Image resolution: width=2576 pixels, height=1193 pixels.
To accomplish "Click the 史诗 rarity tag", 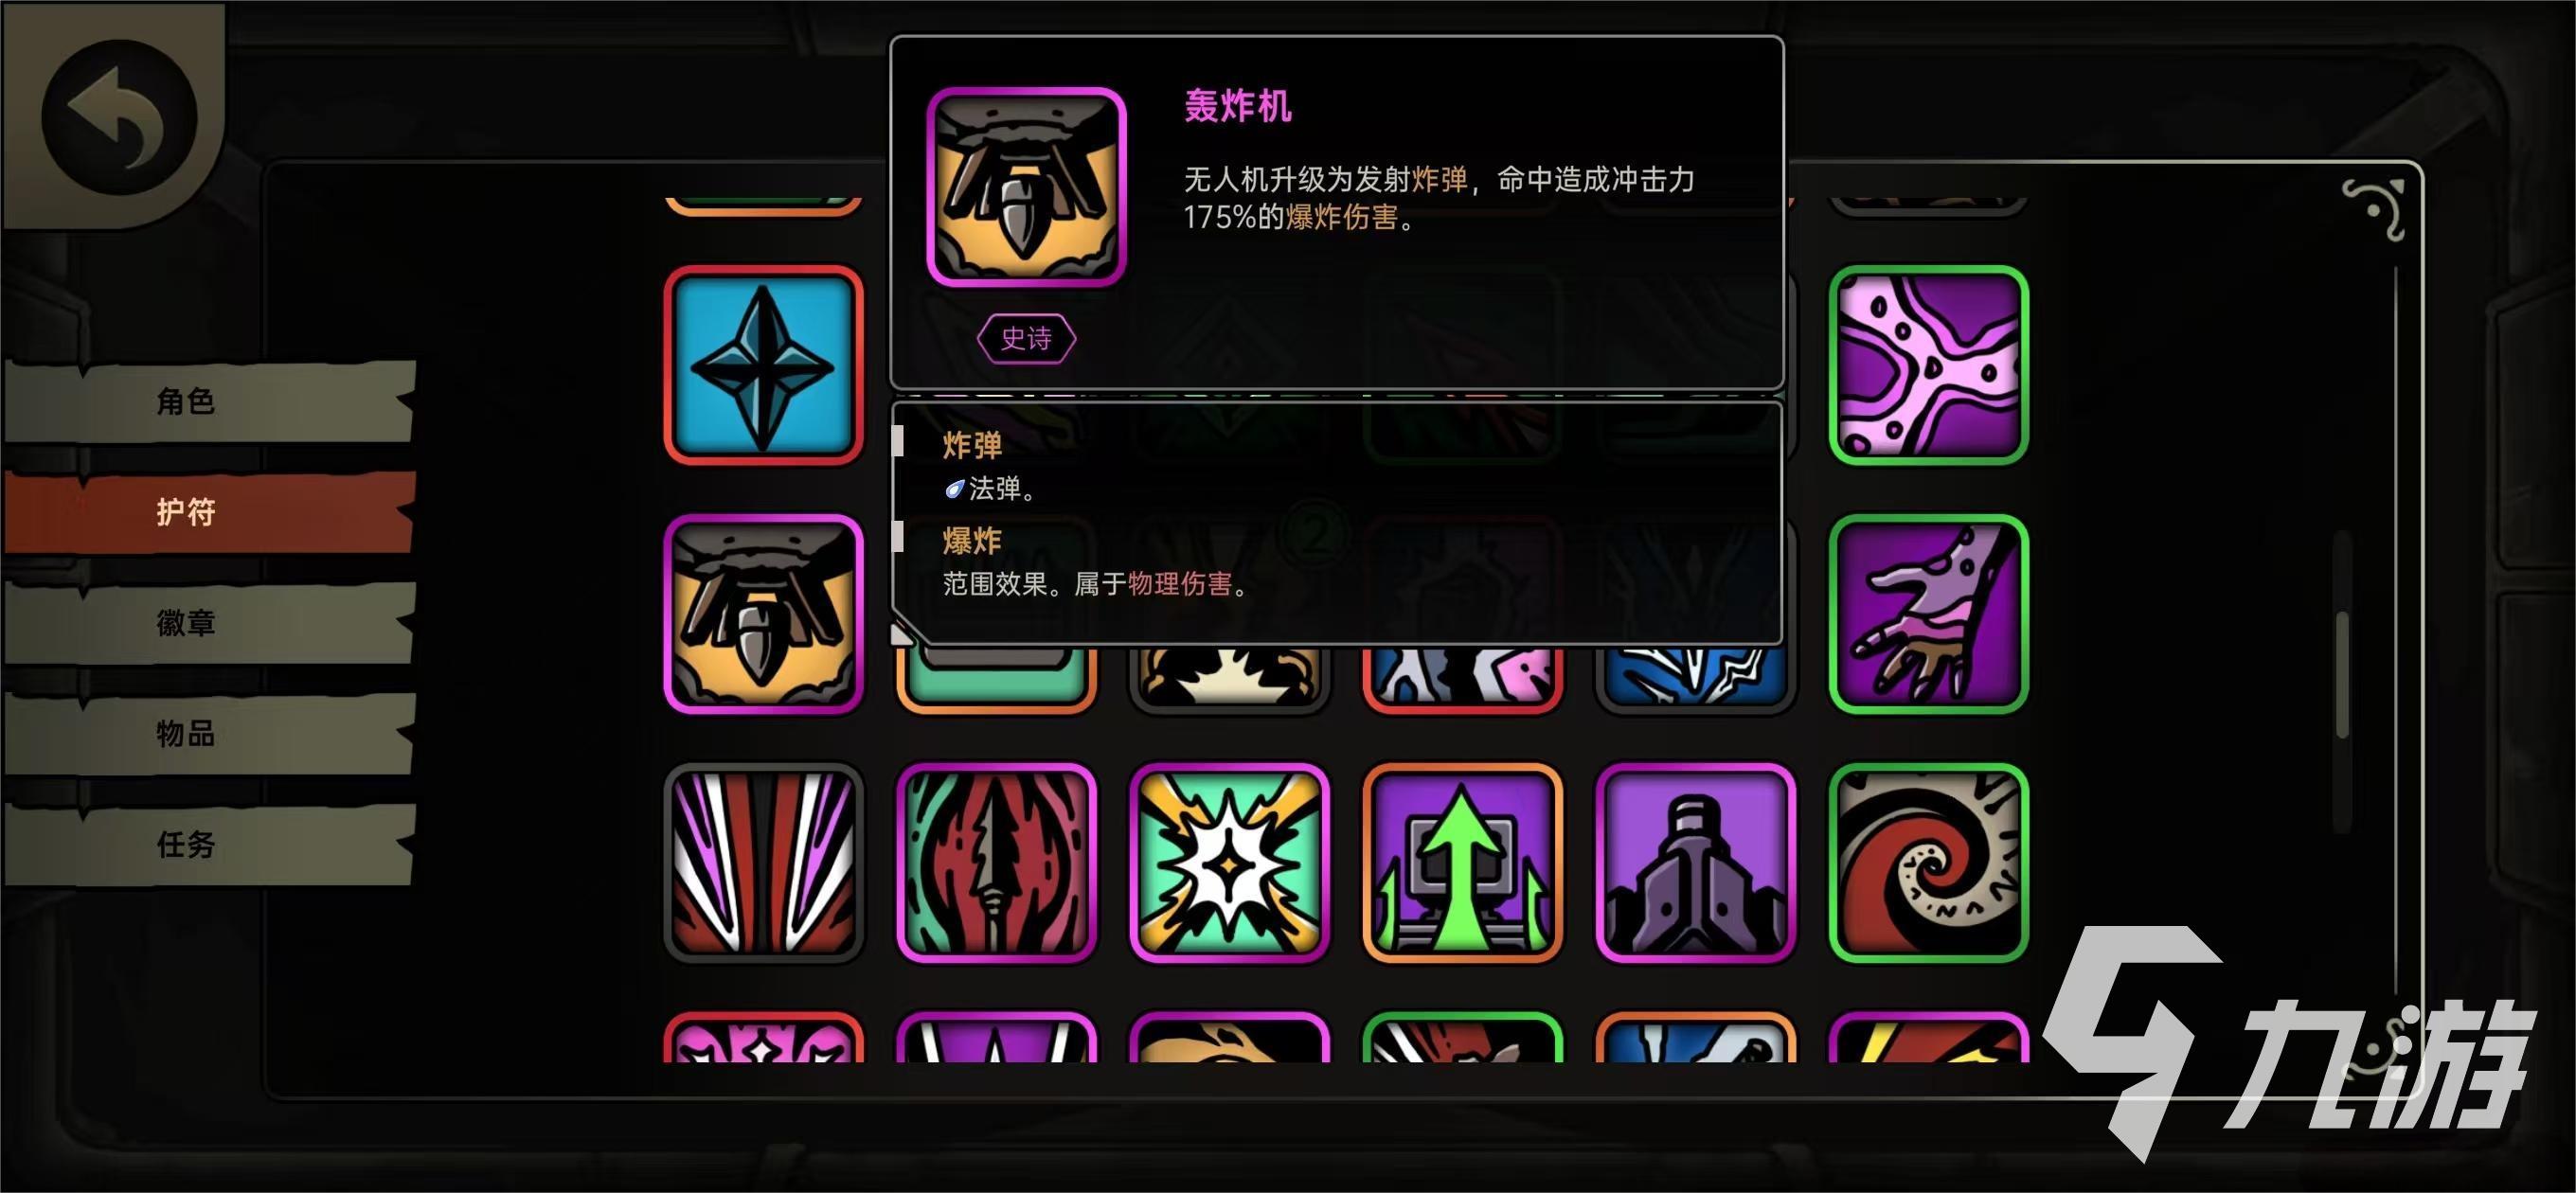I will [1026, 339].
